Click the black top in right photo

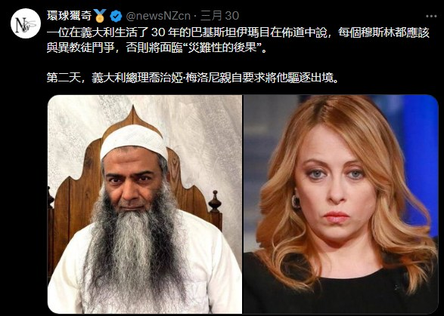(340, 293)
